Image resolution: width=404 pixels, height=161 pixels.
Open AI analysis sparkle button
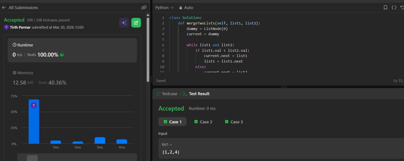point(124,23)
